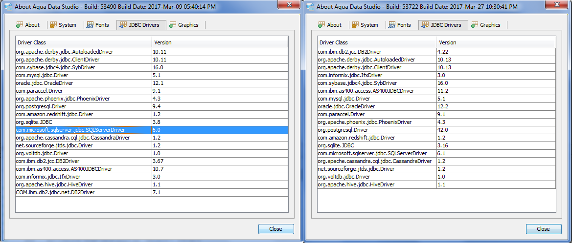Select com.amazon.redshift.jdbc.Driver row in Build 53722 window
The width and height of the screenshot is (572, 243).
[x=436, y=138]
